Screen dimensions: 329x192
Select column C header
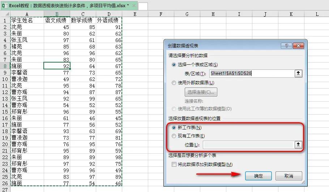click(x=83, y=14)
